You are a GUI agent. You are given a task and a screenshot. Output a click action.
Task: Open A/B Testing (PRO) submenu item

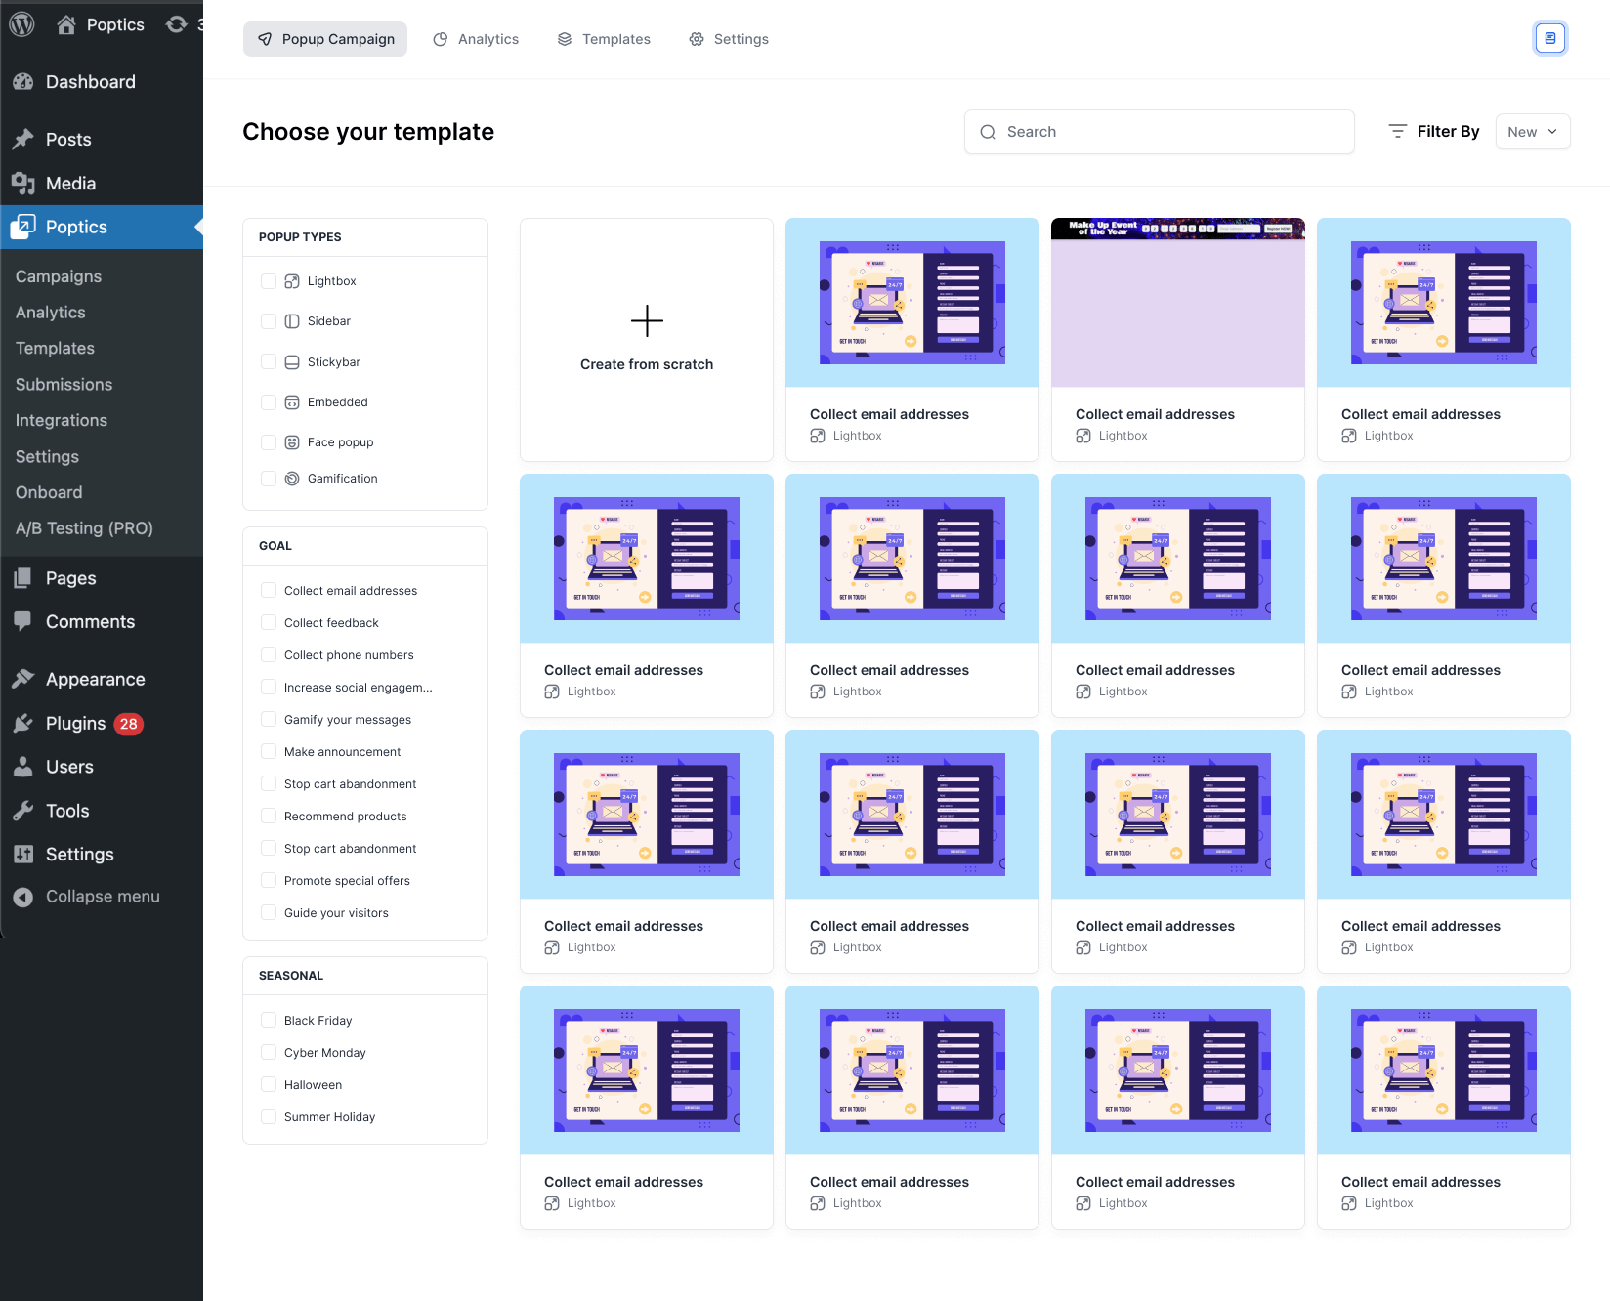pos(84,528)
